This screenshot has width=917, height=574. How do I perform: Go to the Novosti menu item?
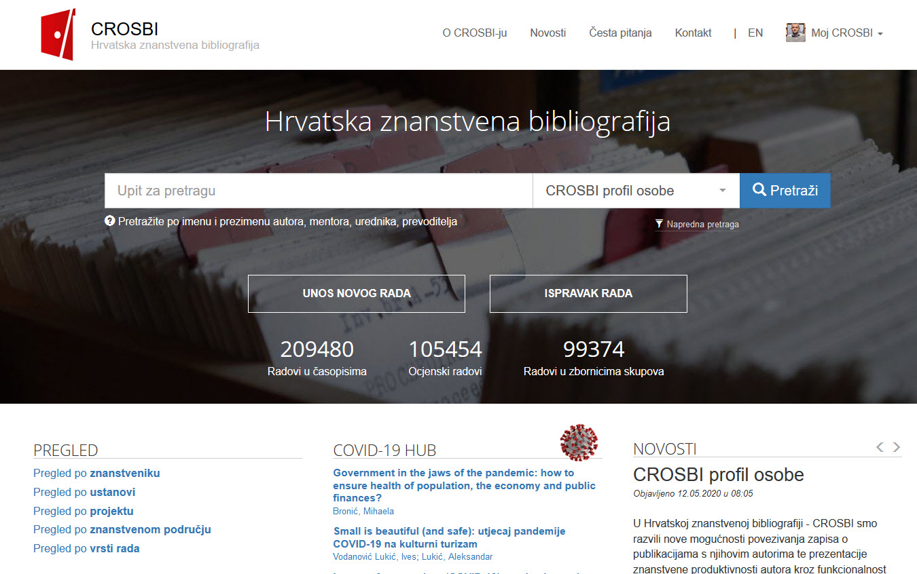click(547, 33)
